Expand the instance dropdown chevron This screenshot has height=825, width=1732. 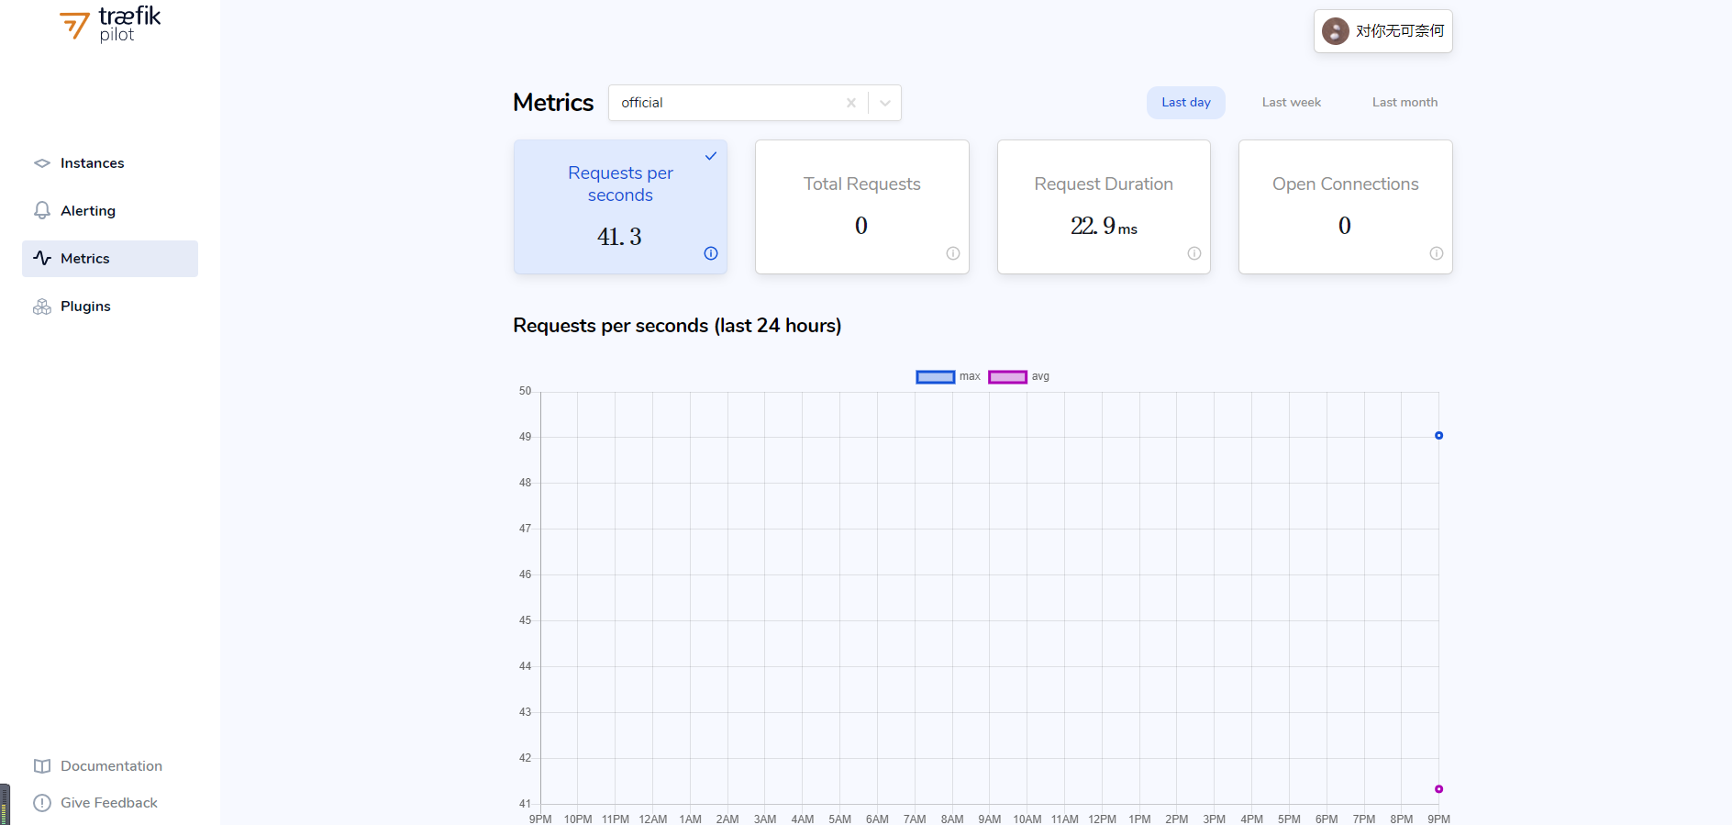(x=885, y=103)
